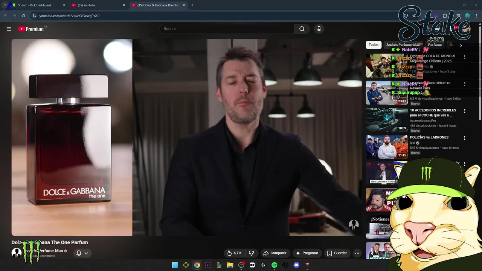
Task: Go to YouTube Premium home logo
Action: (31, 29)
